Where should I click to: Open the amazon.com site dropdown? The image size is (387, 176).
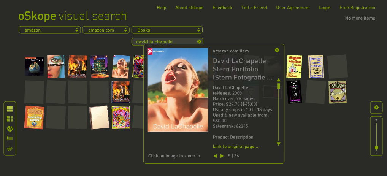click(x=106, y=30)
